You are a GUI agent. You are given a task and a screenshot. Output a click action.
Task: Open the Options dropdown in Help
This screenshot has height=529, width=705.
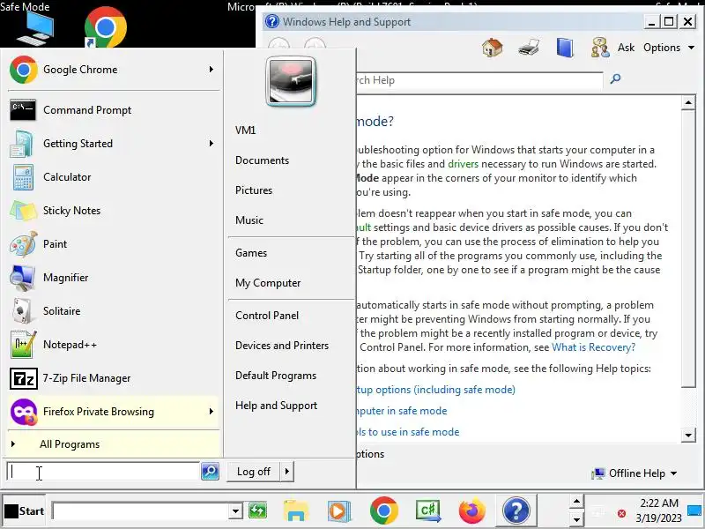(668, 48)
